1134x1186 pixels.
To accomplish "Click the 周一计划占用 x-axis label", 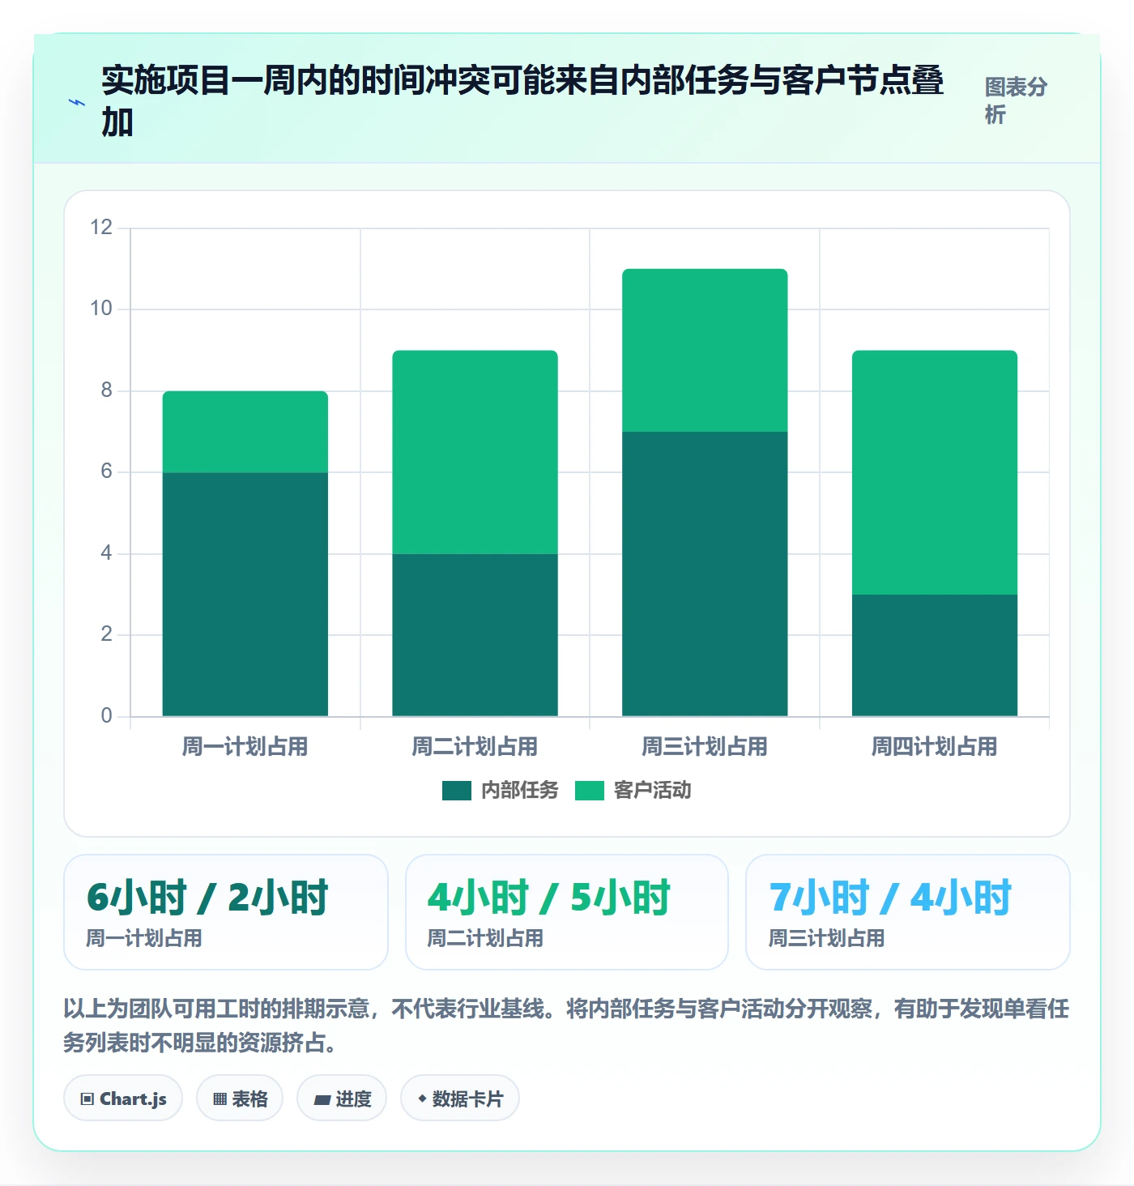I will click(245, 746).
